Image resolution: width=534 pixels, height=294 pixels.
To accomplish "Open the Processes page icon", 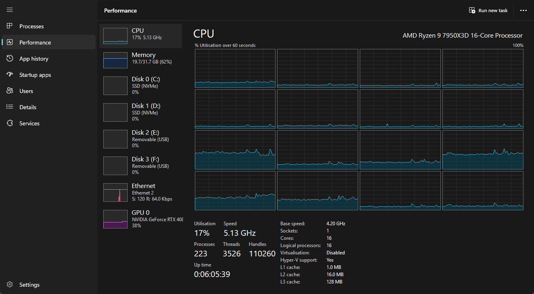I will click(10, 26).
